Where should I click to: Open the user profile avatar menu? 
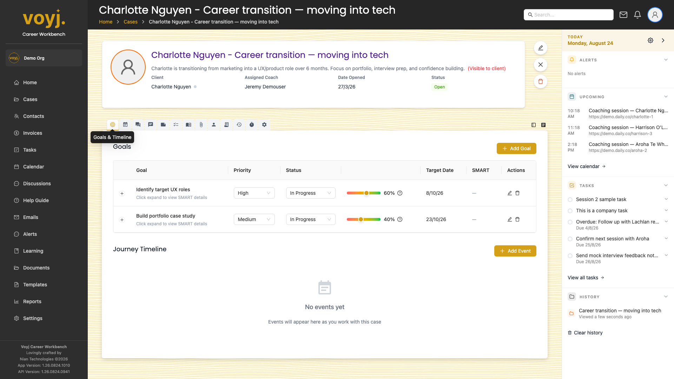655,15
